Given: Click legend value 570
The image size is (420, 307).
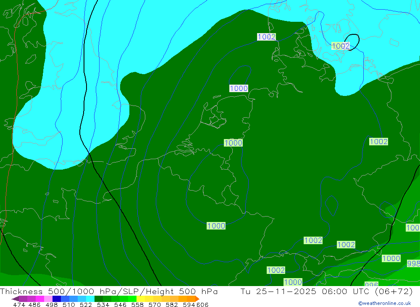Looking at the screenshot, I should 154,304.
